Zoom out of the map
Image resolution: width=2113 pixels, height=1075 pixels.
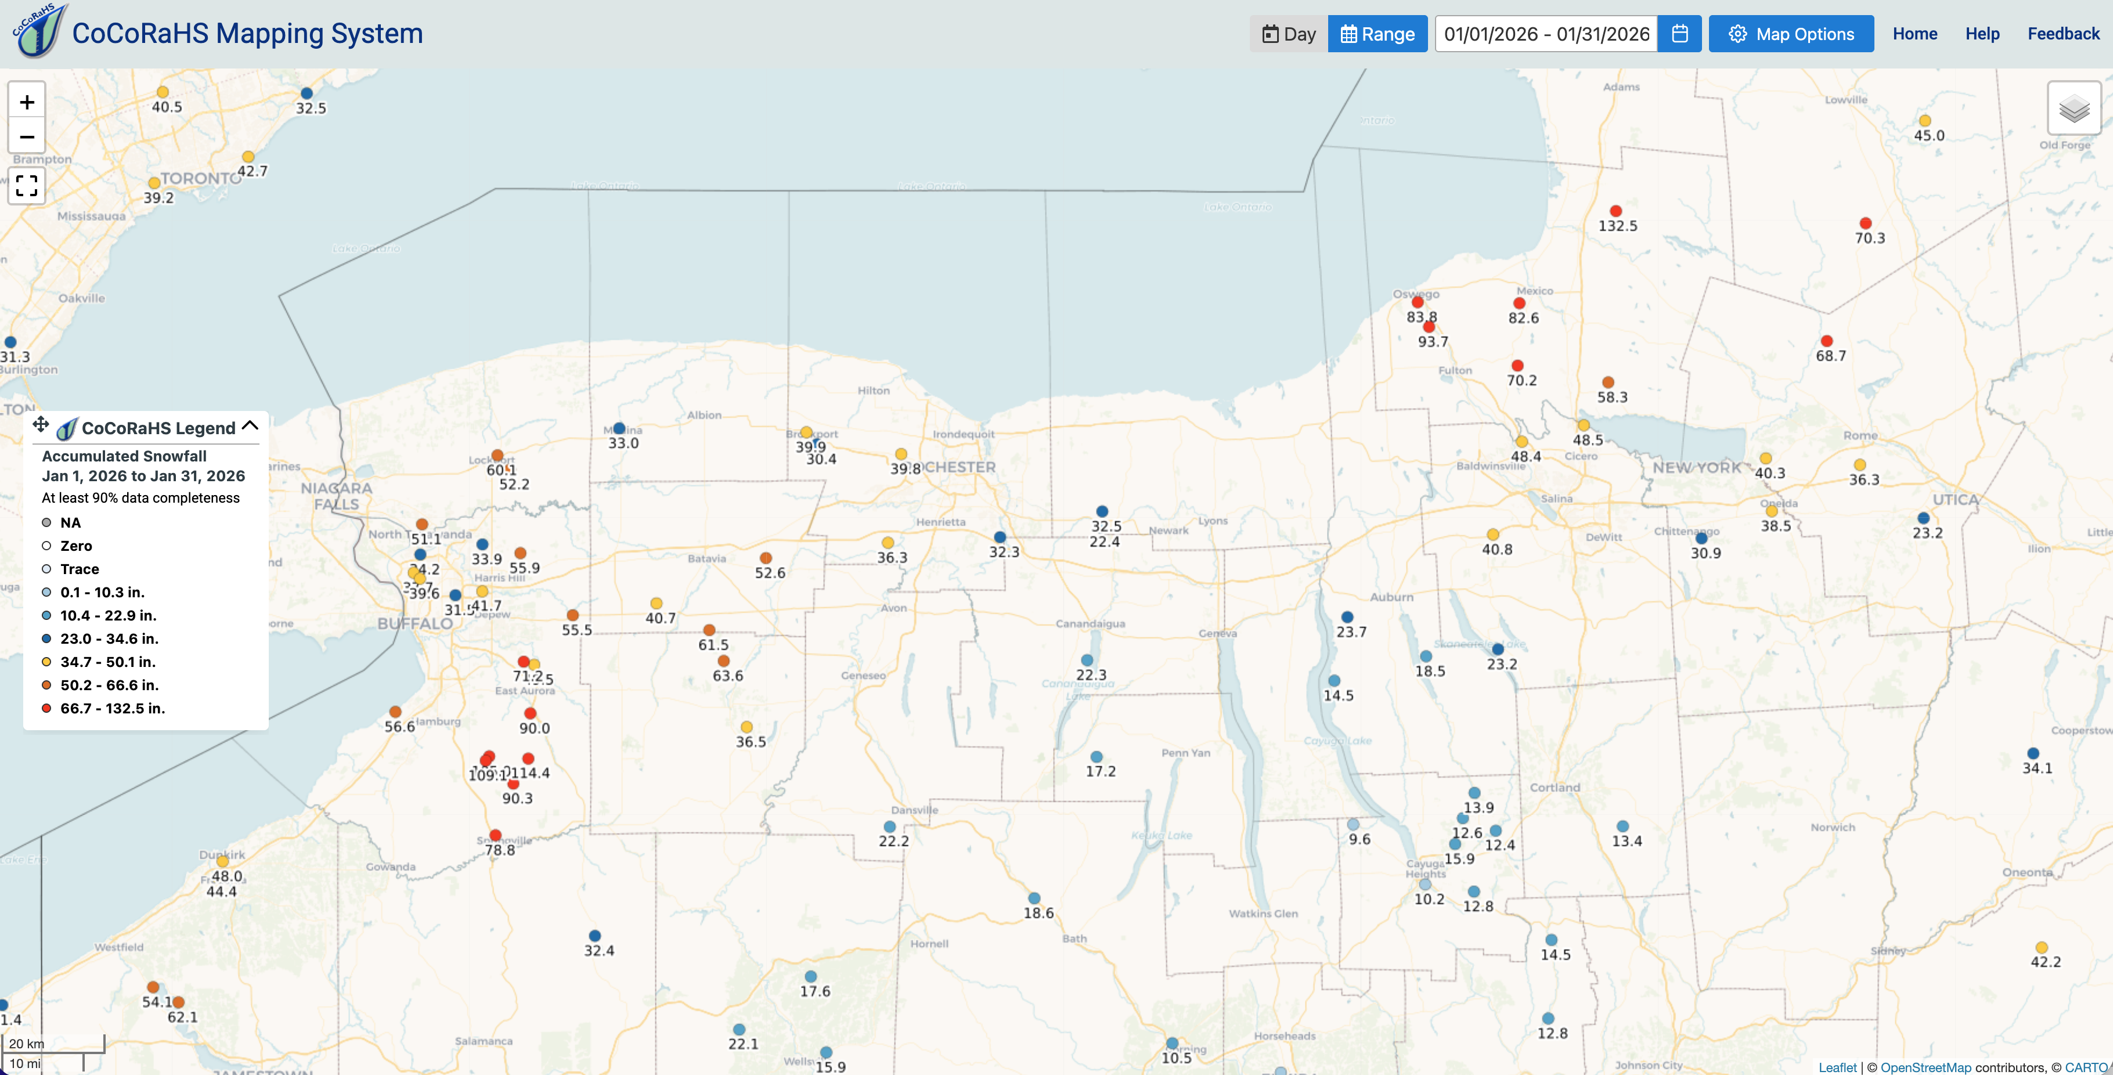[x=27, y=137]
